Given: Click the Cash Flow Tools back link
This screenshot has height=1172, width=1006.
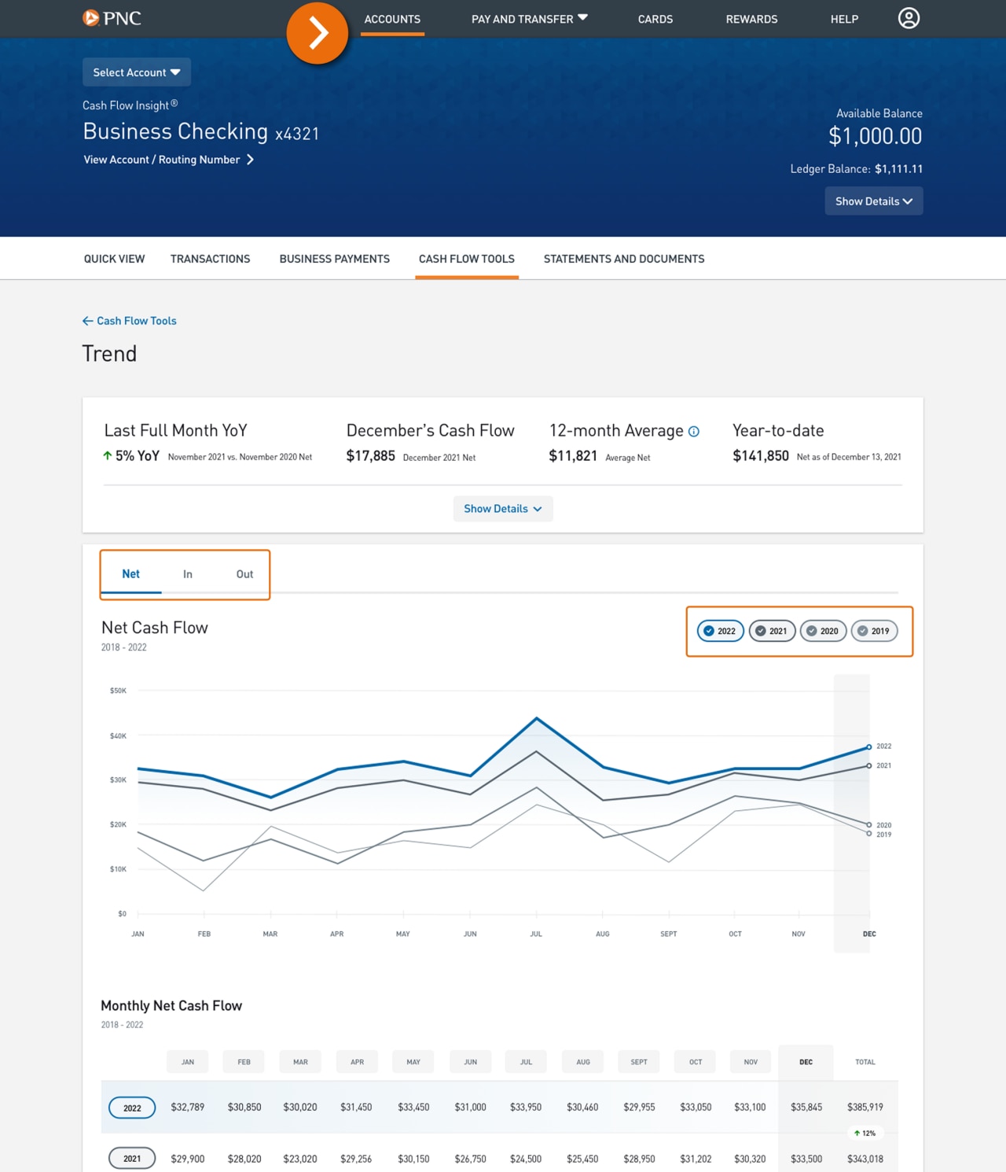Looking at the screenshot, I should pos(135,320).
